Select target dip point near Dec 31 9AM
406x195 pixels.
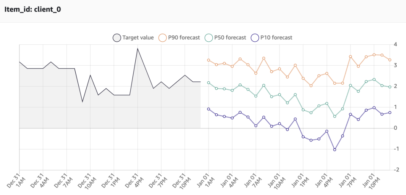click(x=82, y=102)
